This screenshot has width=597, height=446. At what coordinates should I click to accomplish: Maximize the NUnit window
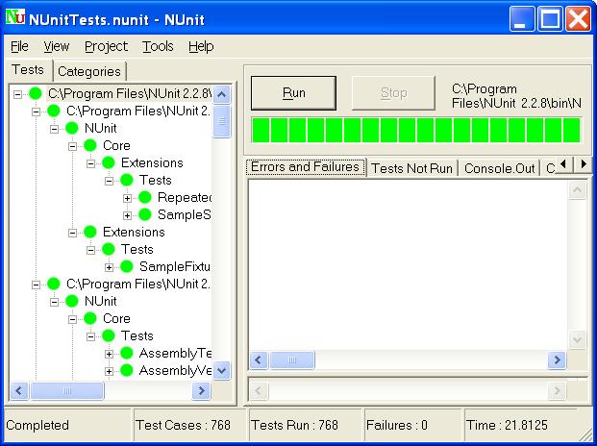tap(550, 18)
